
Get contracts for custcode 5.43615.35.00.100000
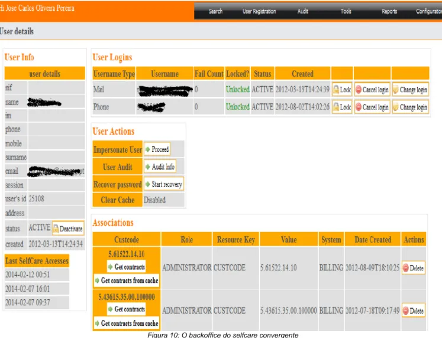pos(126,309)
